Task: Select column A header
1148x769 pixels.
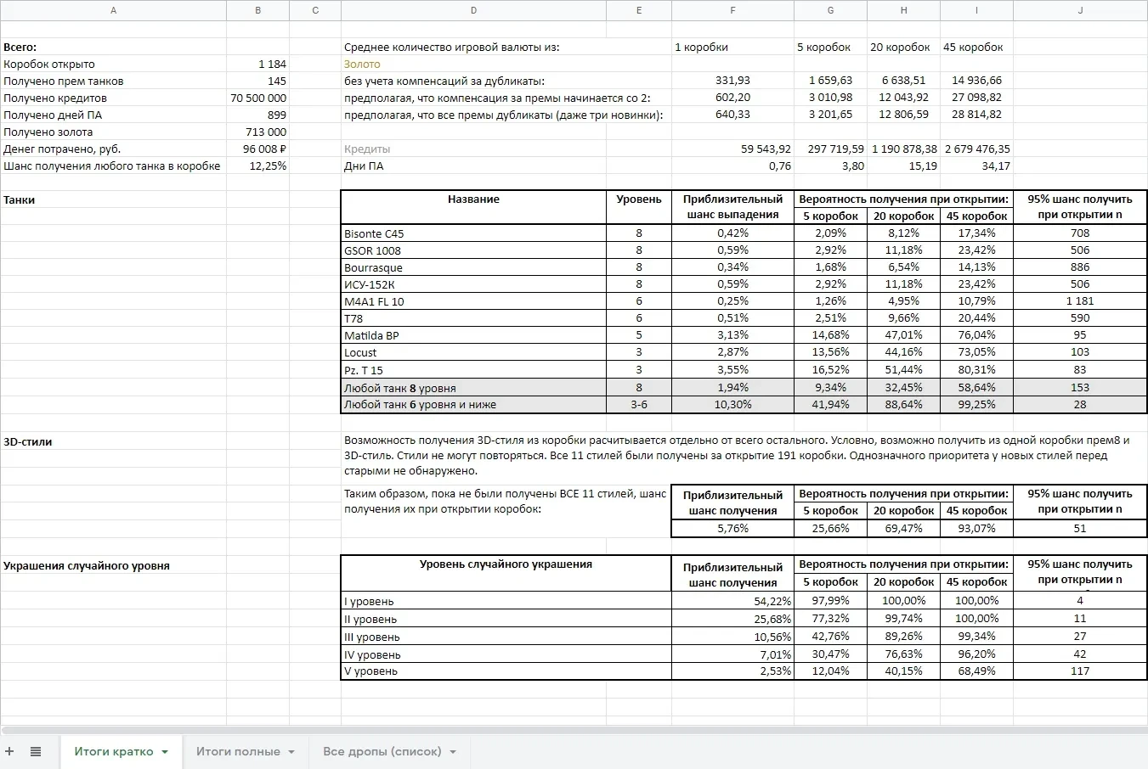Action: coord(113,10)
